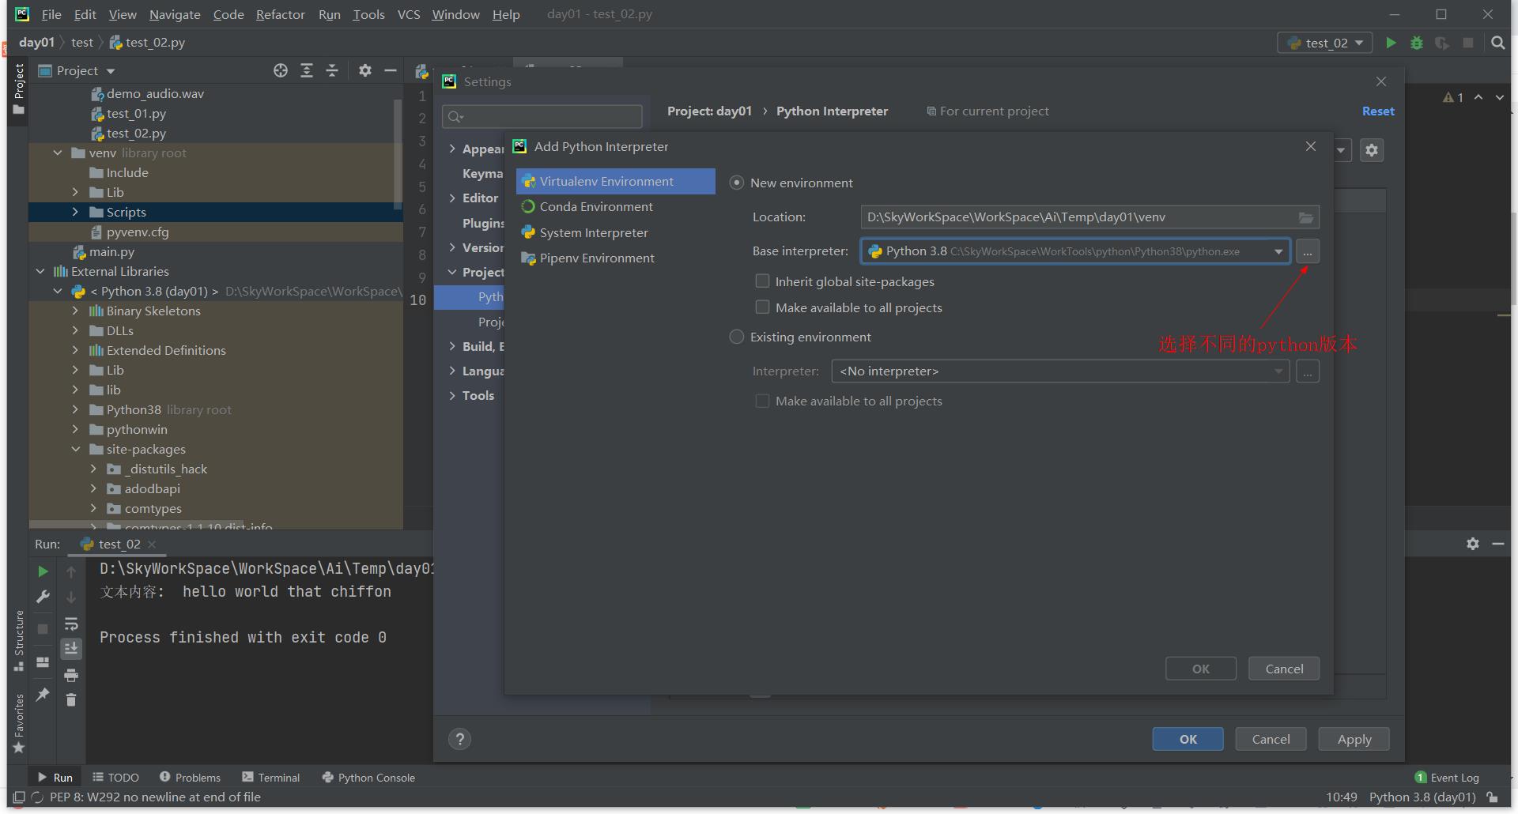Enable Inherit global site-packages

[x=762, y=281]
